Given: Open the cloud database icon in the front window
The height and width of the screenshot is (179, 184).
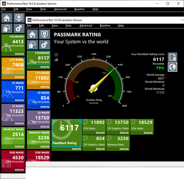Looking at the screenshot, I should click(x=32, y=45).
